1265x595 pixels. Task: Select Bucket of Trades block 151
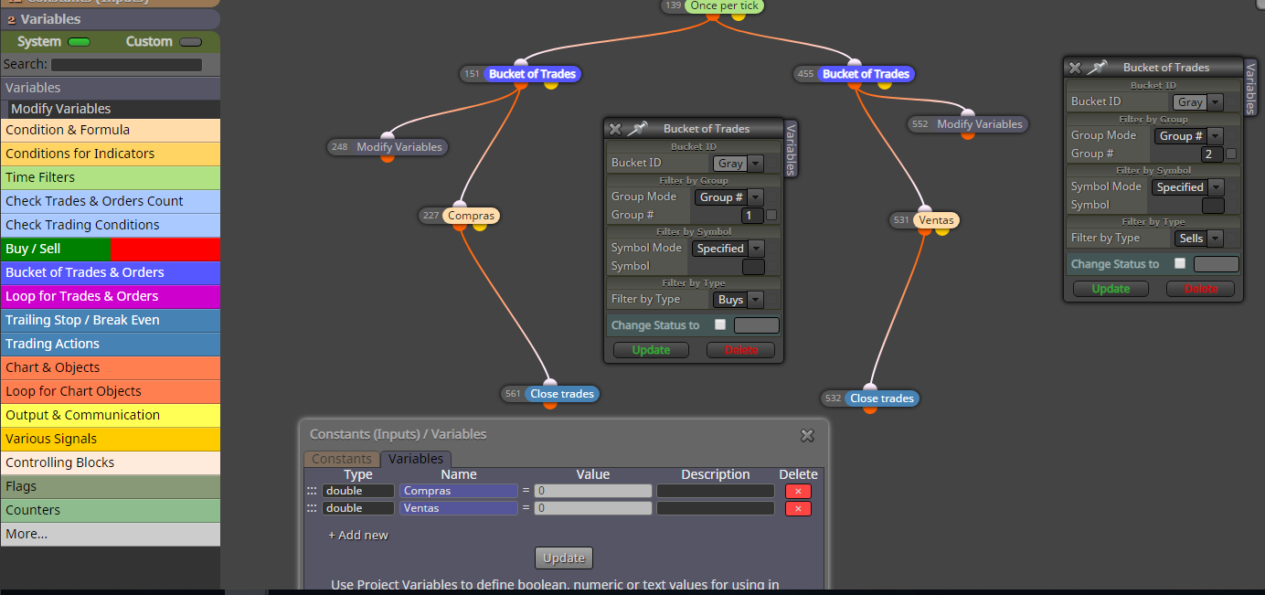point(532,74)
